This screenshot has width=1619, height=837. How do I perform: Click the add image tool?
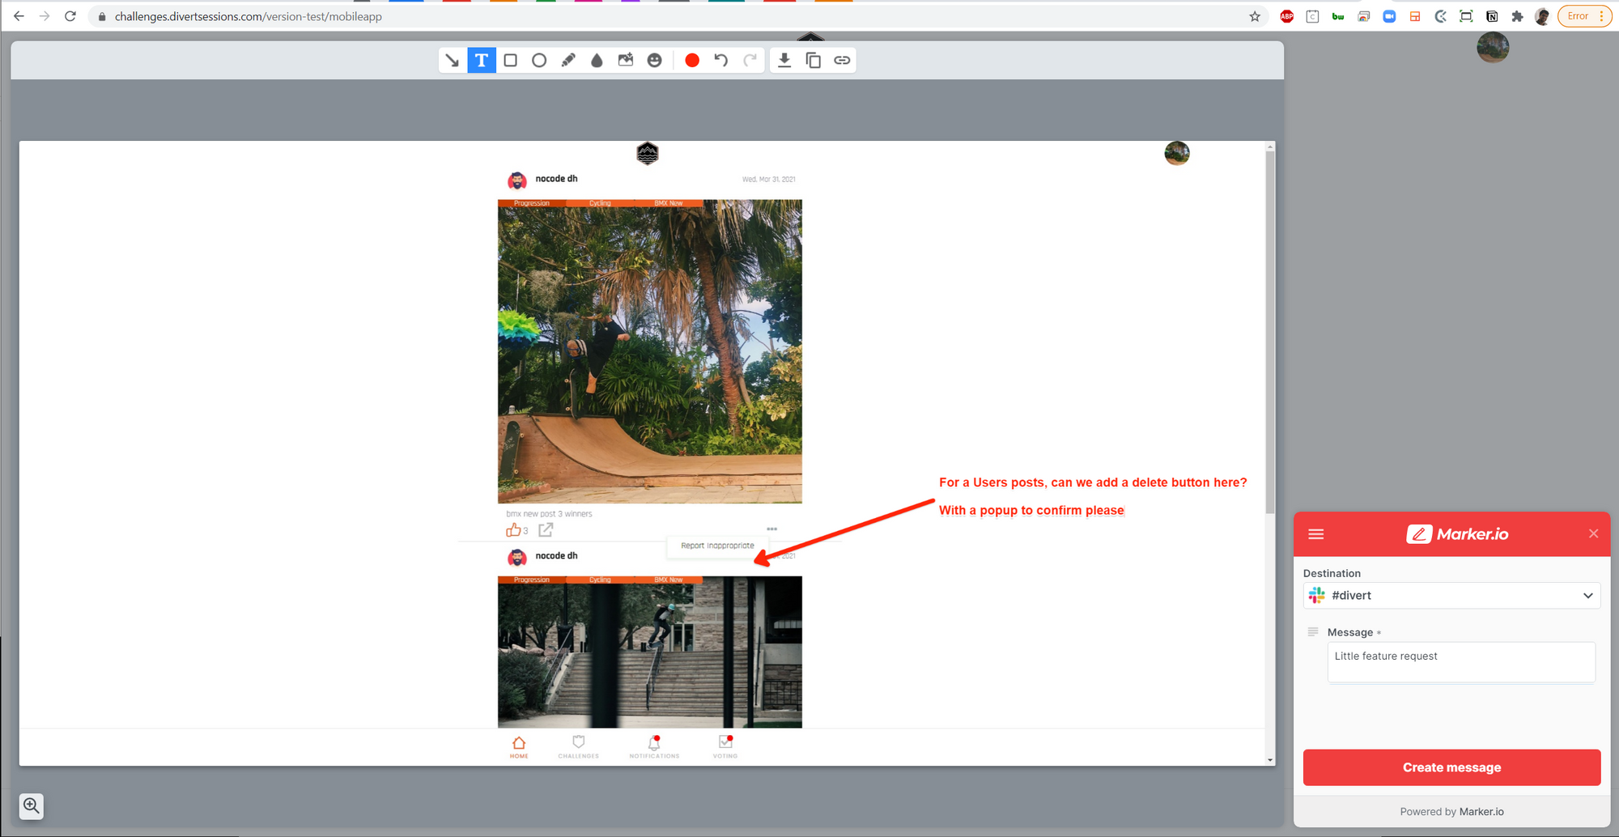[x=626, y=61]
